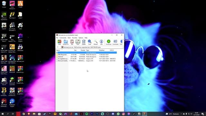Open the notification center icon

click(203, 114)
